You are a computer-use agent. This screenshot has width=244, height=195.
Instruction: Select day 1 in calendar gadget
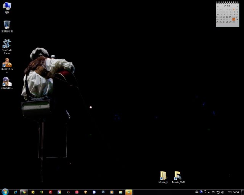pyautogui.click(x=231, y=12)
